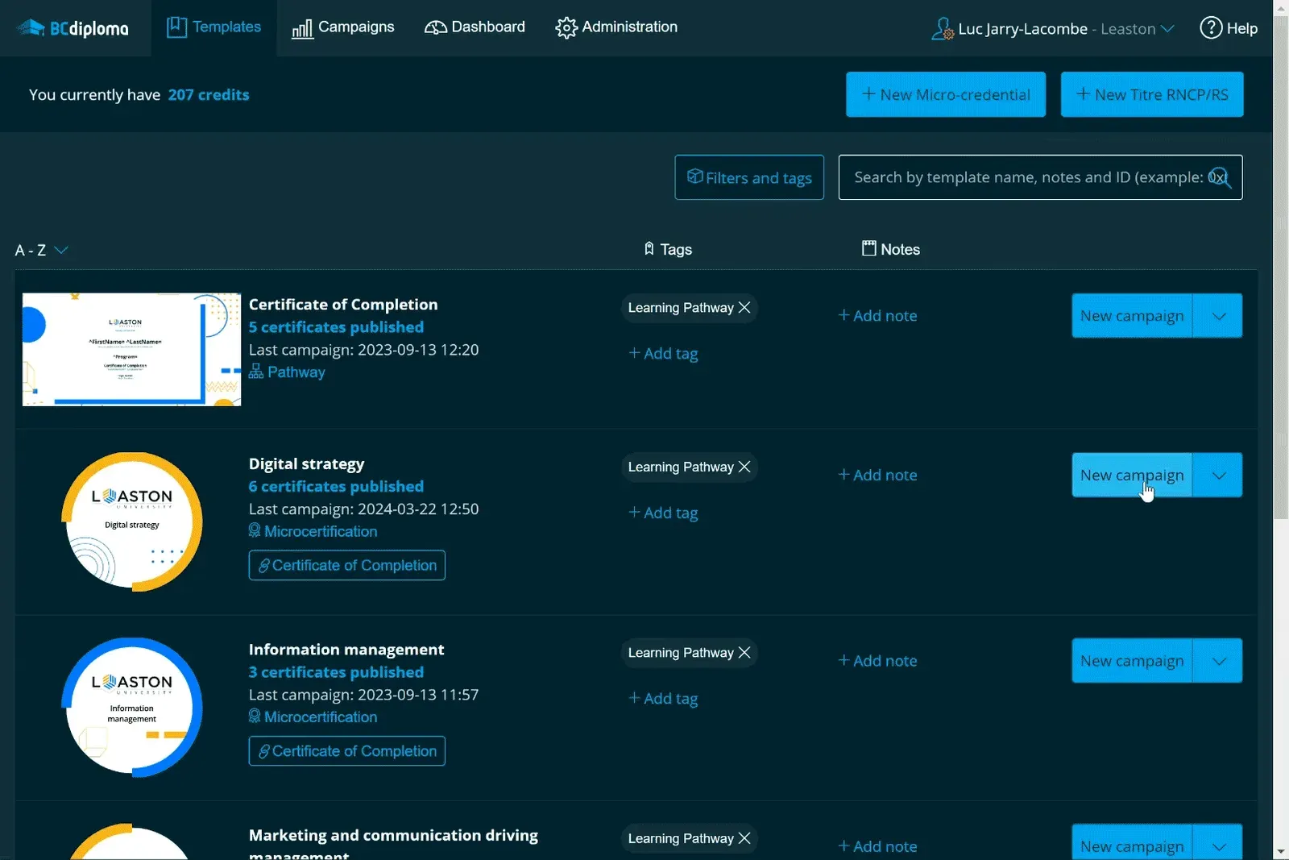Remove Learning Pathway tag from Digital strategy
Screen dimensions: 1289x860
click(x=744, y=467)
